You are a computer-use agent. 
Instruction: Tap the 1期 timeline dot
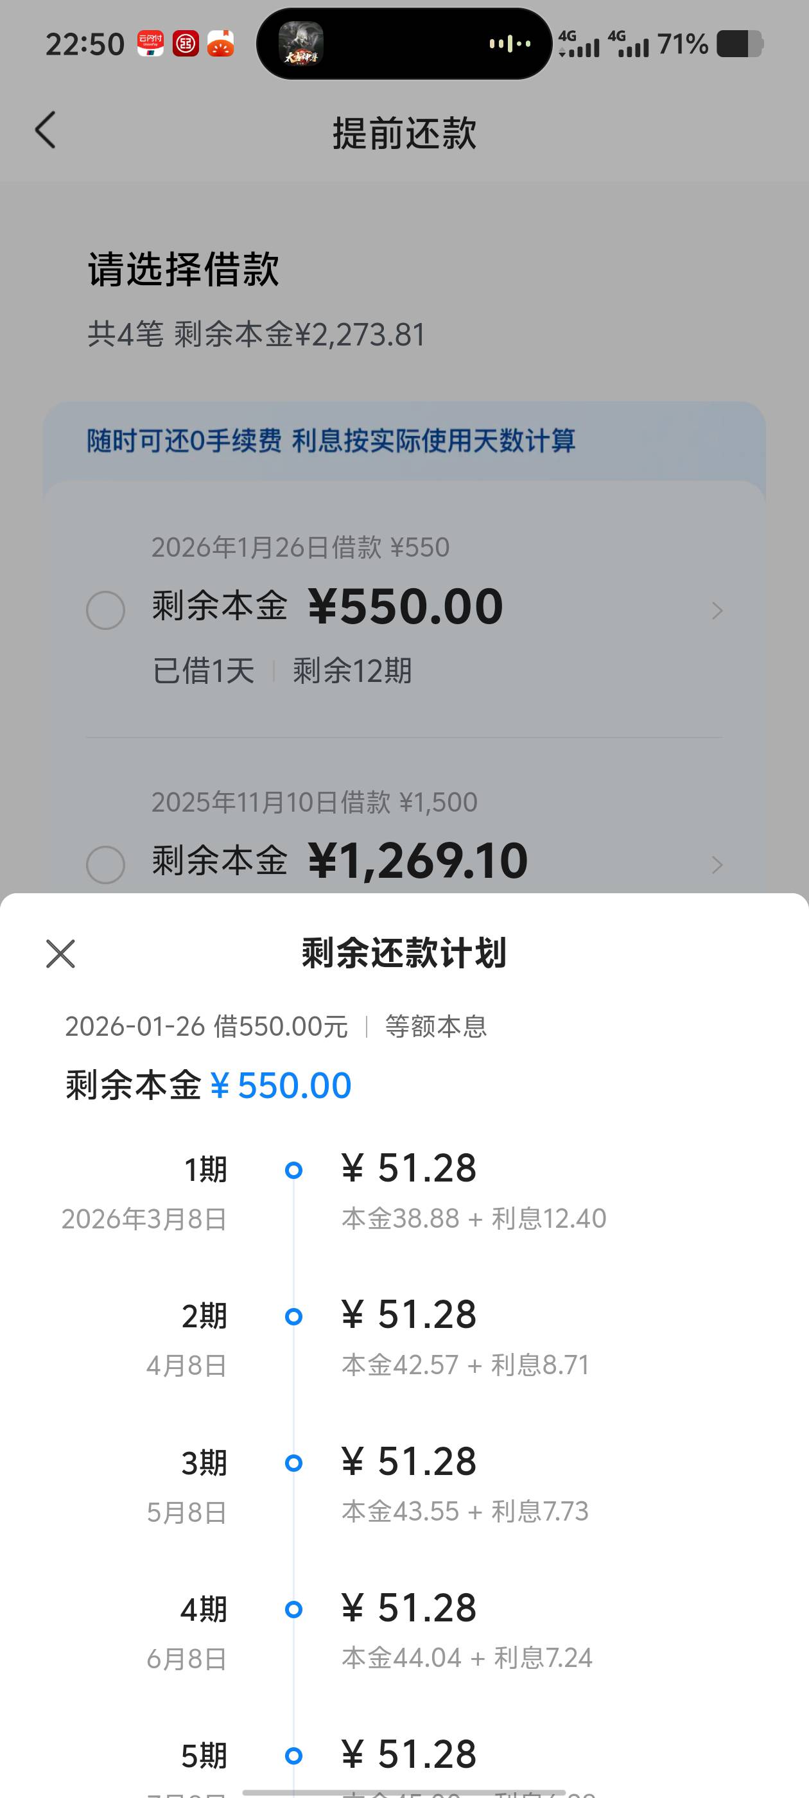point(294,1171)
